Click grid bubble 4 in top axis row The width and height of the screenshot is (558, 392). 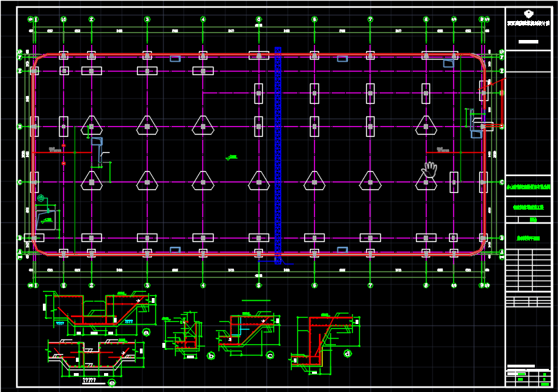pos(203,19)
